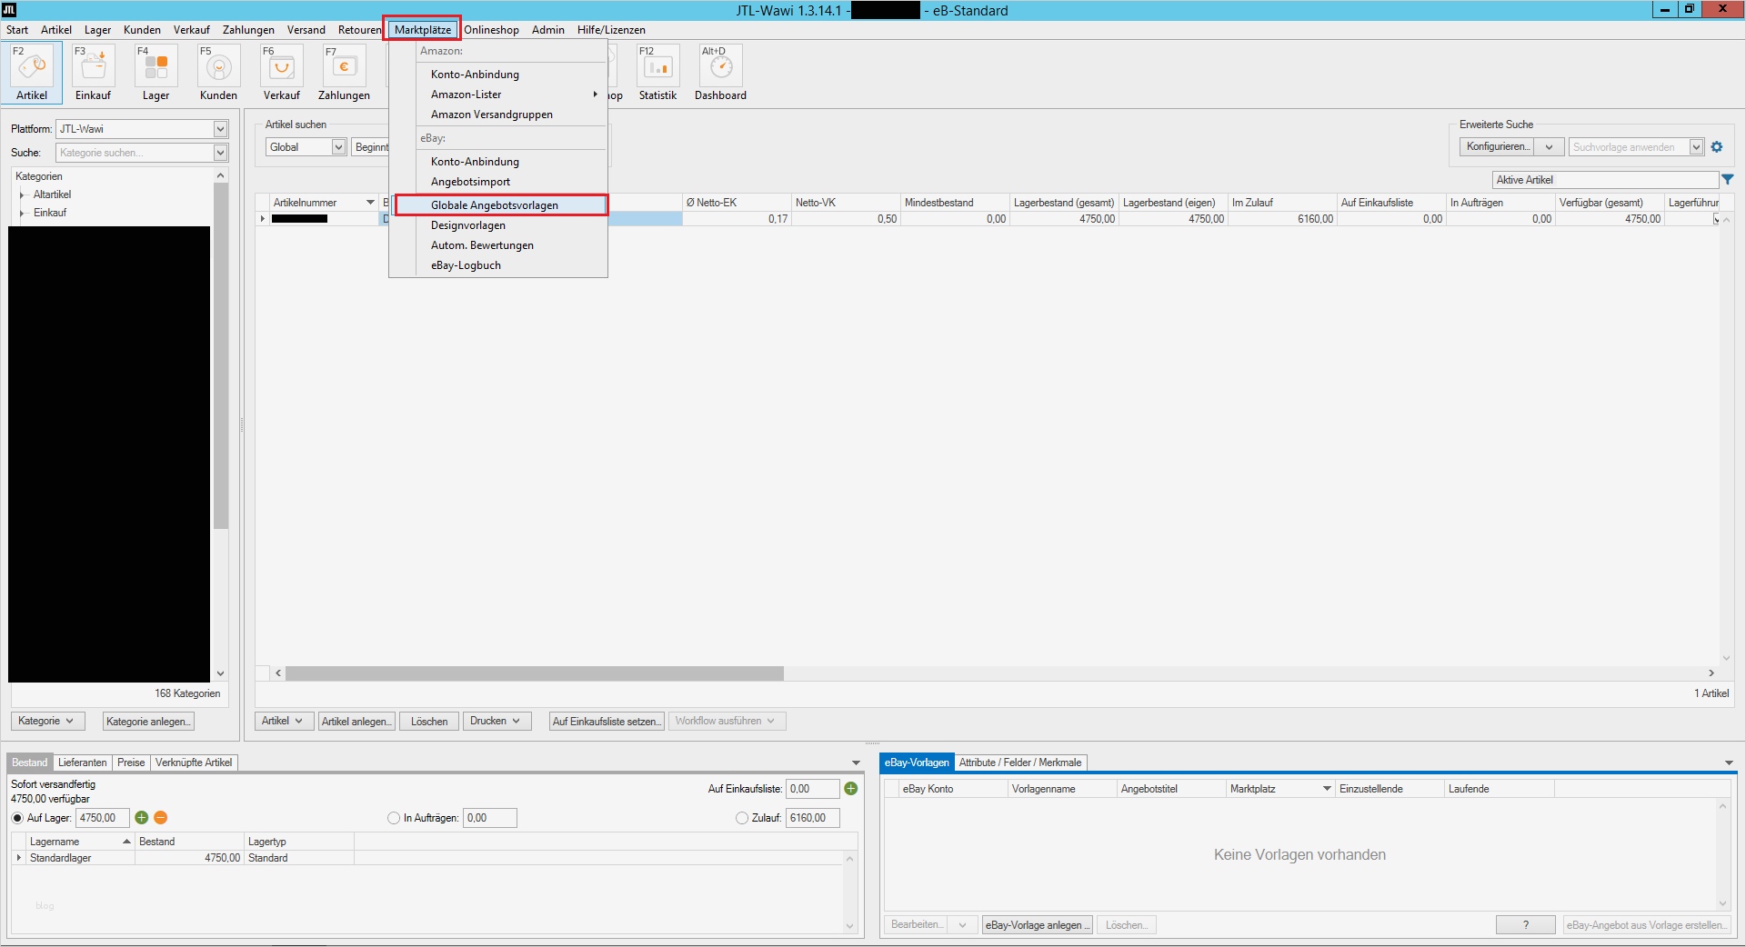
Task: Choose Autom. Bewertungen menu entry
Action: 482,245
